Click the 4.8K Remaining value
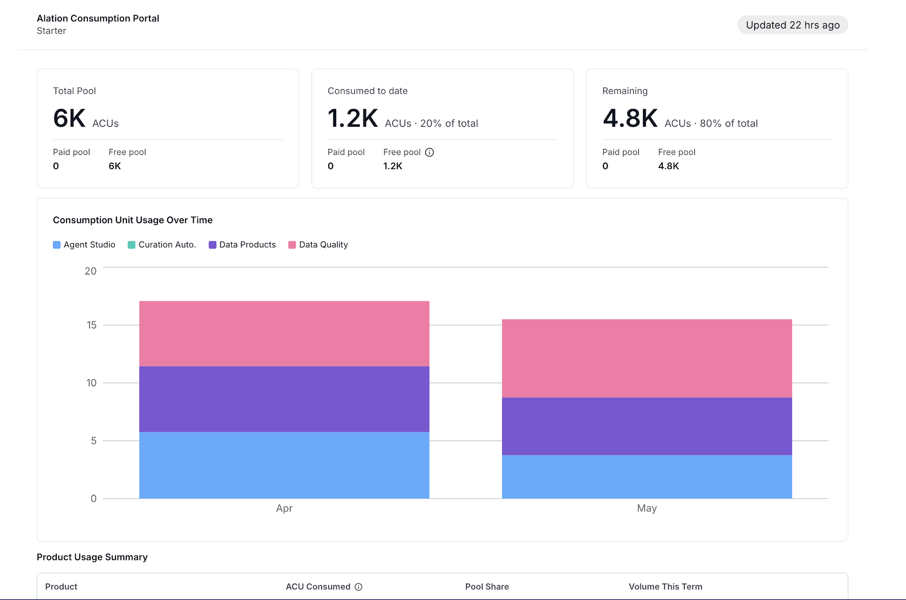 (x=630, y=118)
